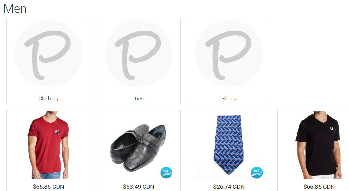Select the red t-shirt product image

tap(48, 145)
